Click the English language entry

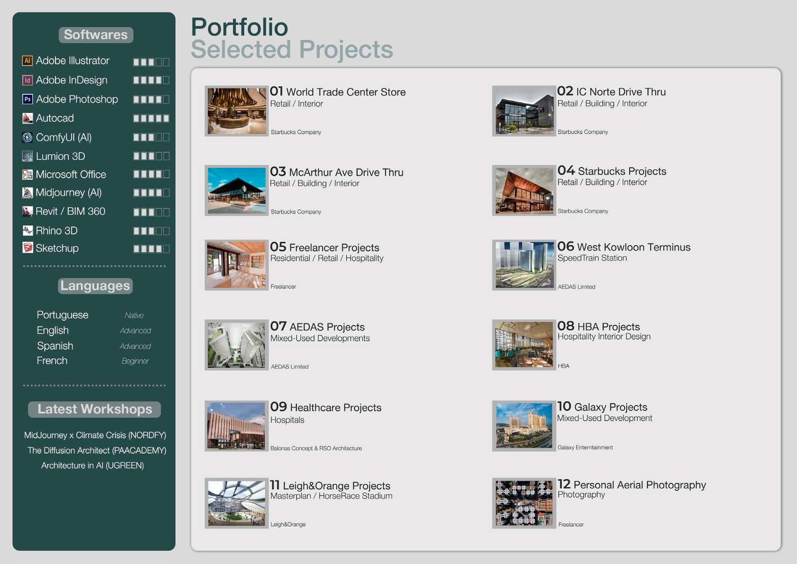pos(53,330)
